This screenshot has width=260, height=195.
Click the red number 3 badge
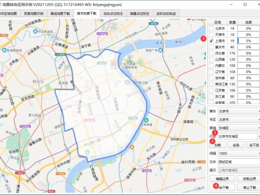click(204, 38)
